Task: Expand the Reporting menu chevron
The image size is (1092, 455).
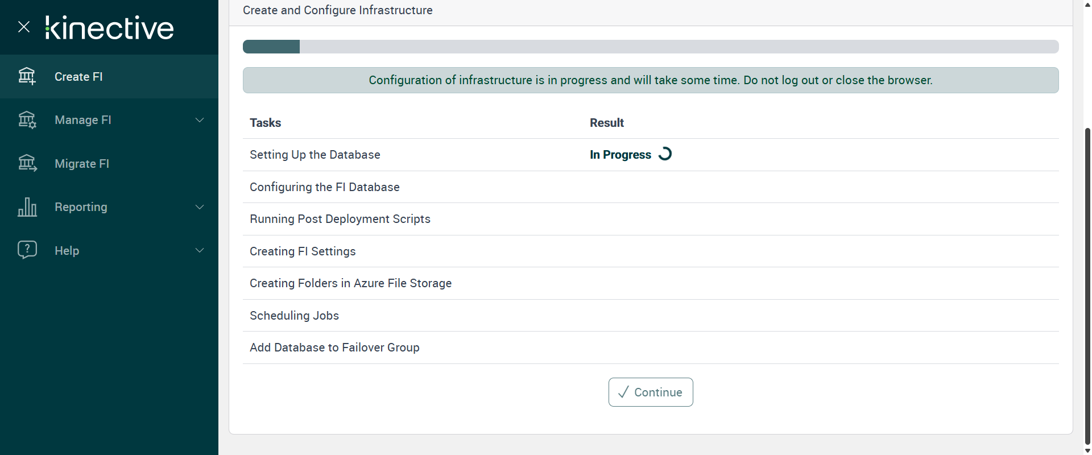Action: coord(200,207)
